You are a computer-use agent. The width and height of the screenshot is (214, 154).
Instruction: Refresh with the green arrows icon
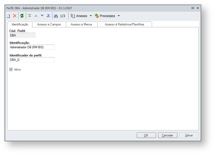(x=22, y=16)
